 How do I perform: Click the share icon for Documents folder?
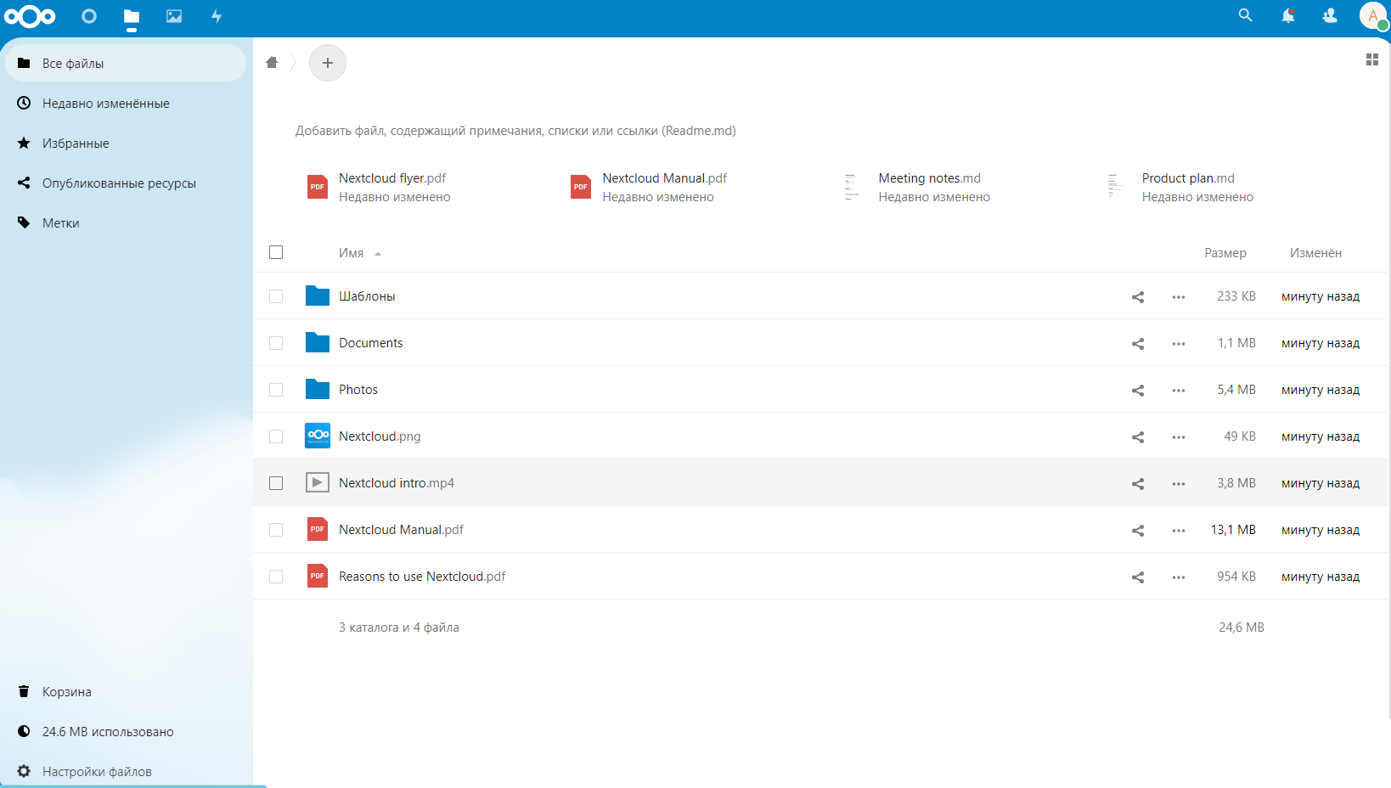coord(1138,344)
